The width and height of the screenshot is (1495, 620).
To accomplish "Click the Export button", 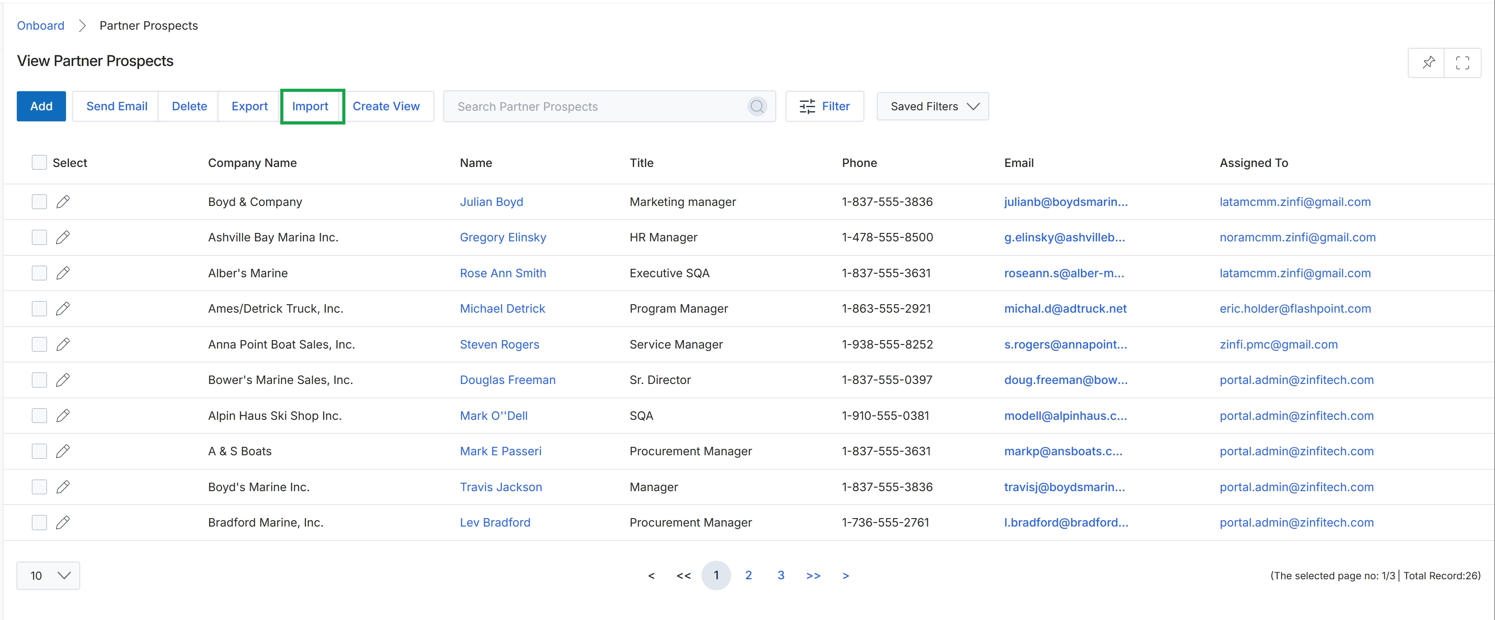I will [x=250, y=106].
